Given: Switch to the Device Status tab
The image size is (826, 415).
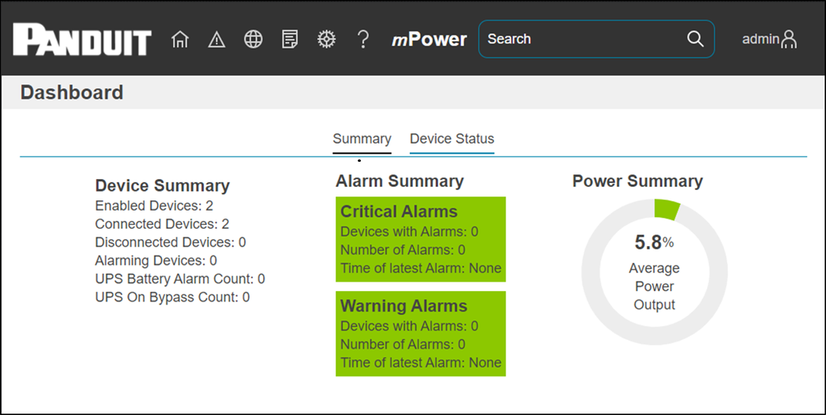Looking at the screenshot, I should 452,139.
